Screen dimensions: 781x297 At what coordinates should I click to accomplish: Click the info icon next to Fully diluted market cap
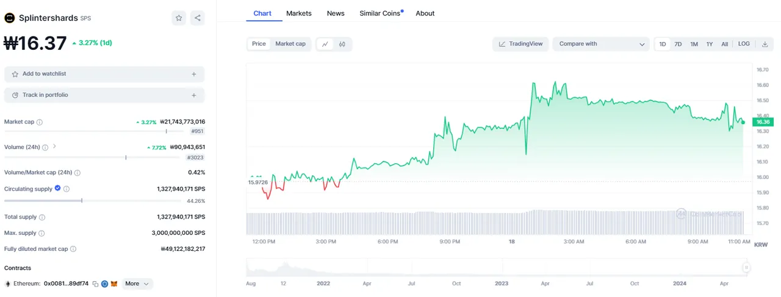click(73, 249)
